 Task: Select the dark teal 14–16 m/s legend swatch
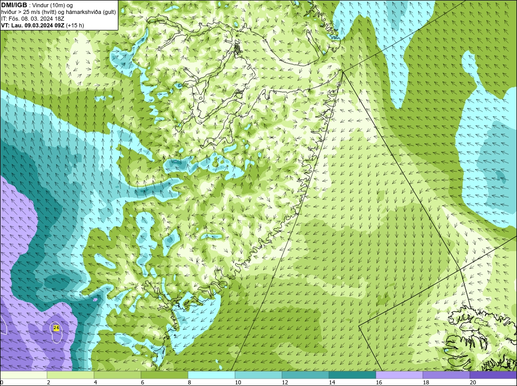[x=352, y=375]
